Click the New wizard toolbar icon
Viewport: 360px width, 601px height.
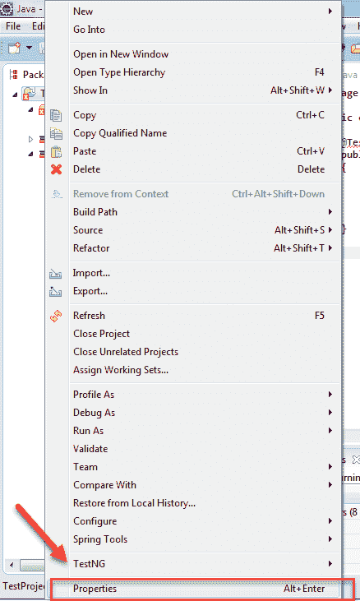[14, 49]
